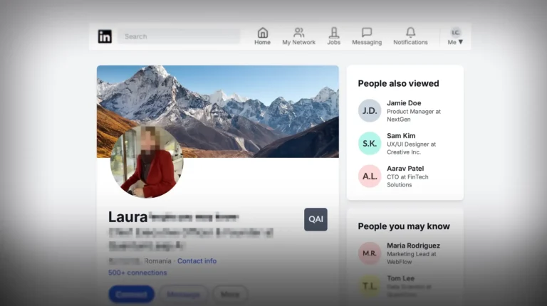Screen dimensions: 547x306
Task: Click the Message button on profile
Action: [183, 293]
